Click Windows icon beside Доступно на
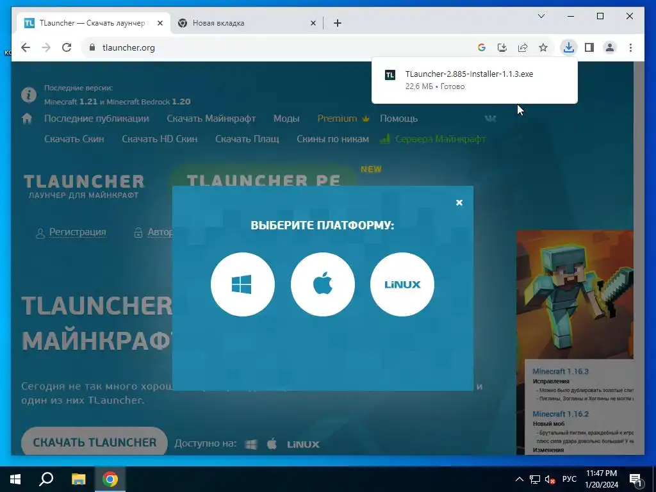The height and width of the screenshot is (492, 656). [x=250, y=445]
